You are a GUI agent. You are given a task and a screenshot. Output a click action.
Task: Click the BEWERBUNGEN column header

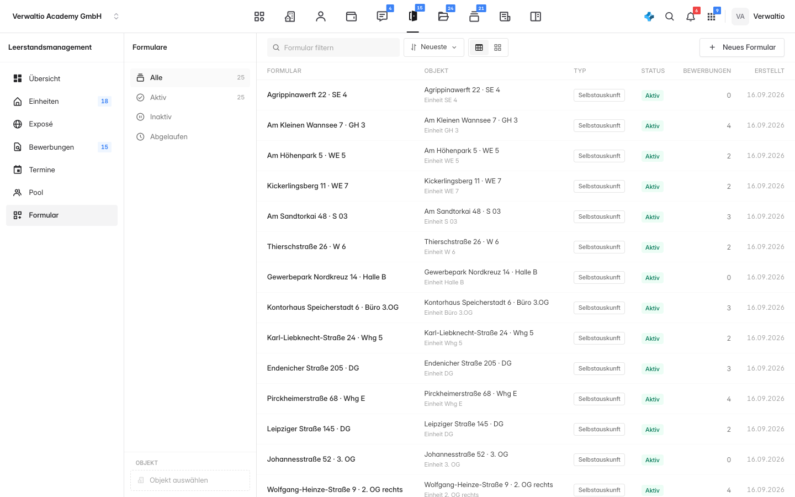(x=707, y=71)
